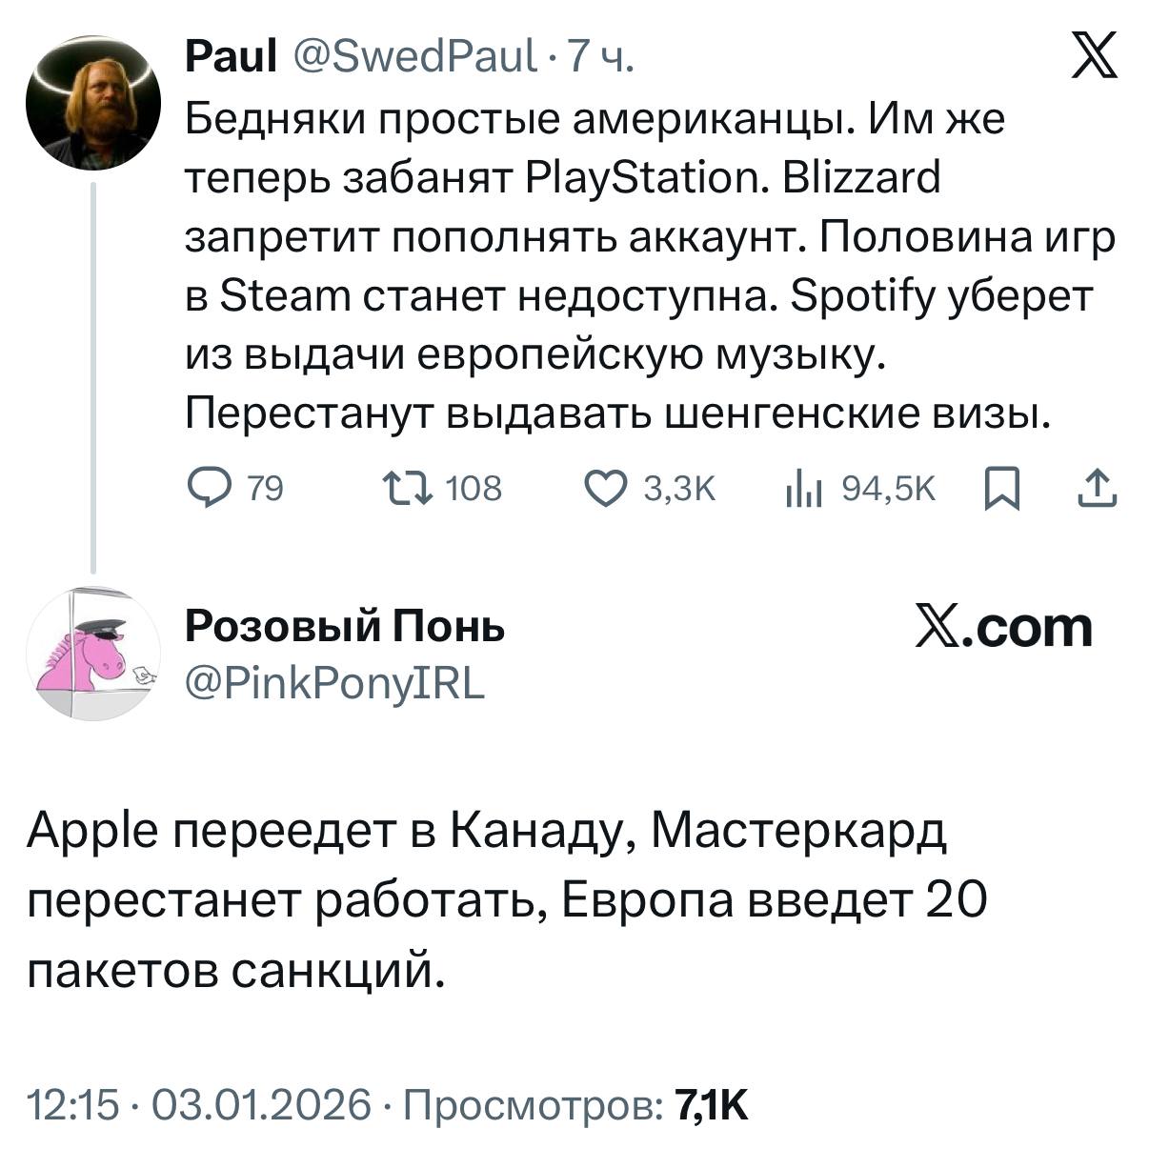Click the retweet icon on Paul's post

[407, 489]
